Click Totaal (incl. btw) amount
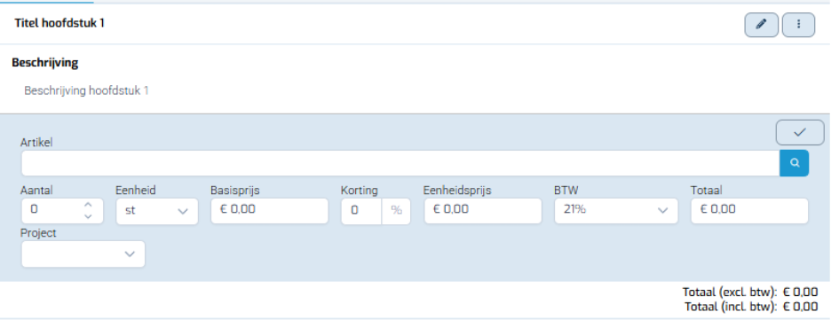Screen dimensions: 831x320 [800, 306]
